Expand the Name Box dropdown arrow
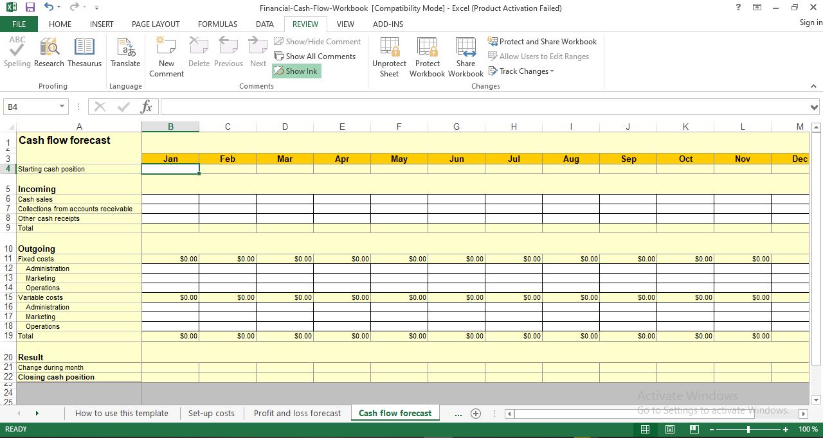This screenshot has width=823, height=438. tap(62, 107)
